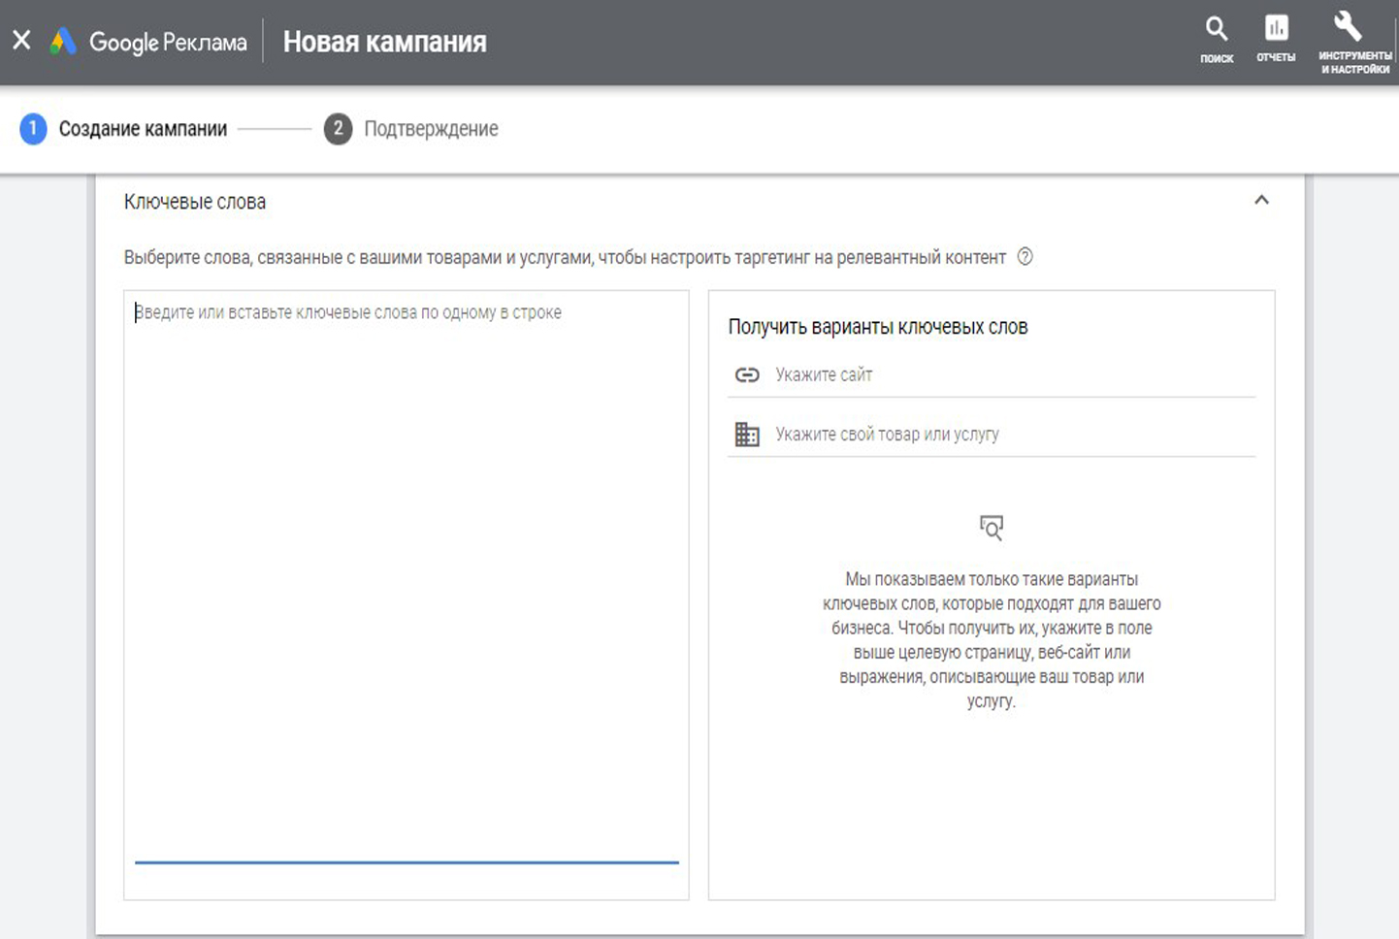Click the help question mark icon

point(1025,257)
